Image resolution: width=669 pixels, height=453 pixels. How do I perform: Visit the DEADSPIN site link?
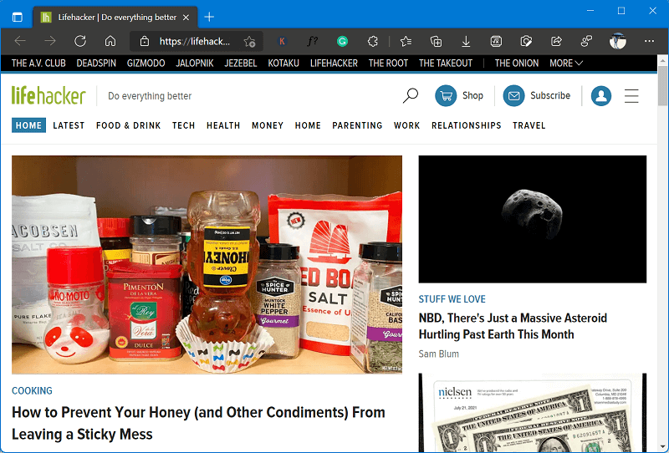pyautogui.click(x=96, y=64)
